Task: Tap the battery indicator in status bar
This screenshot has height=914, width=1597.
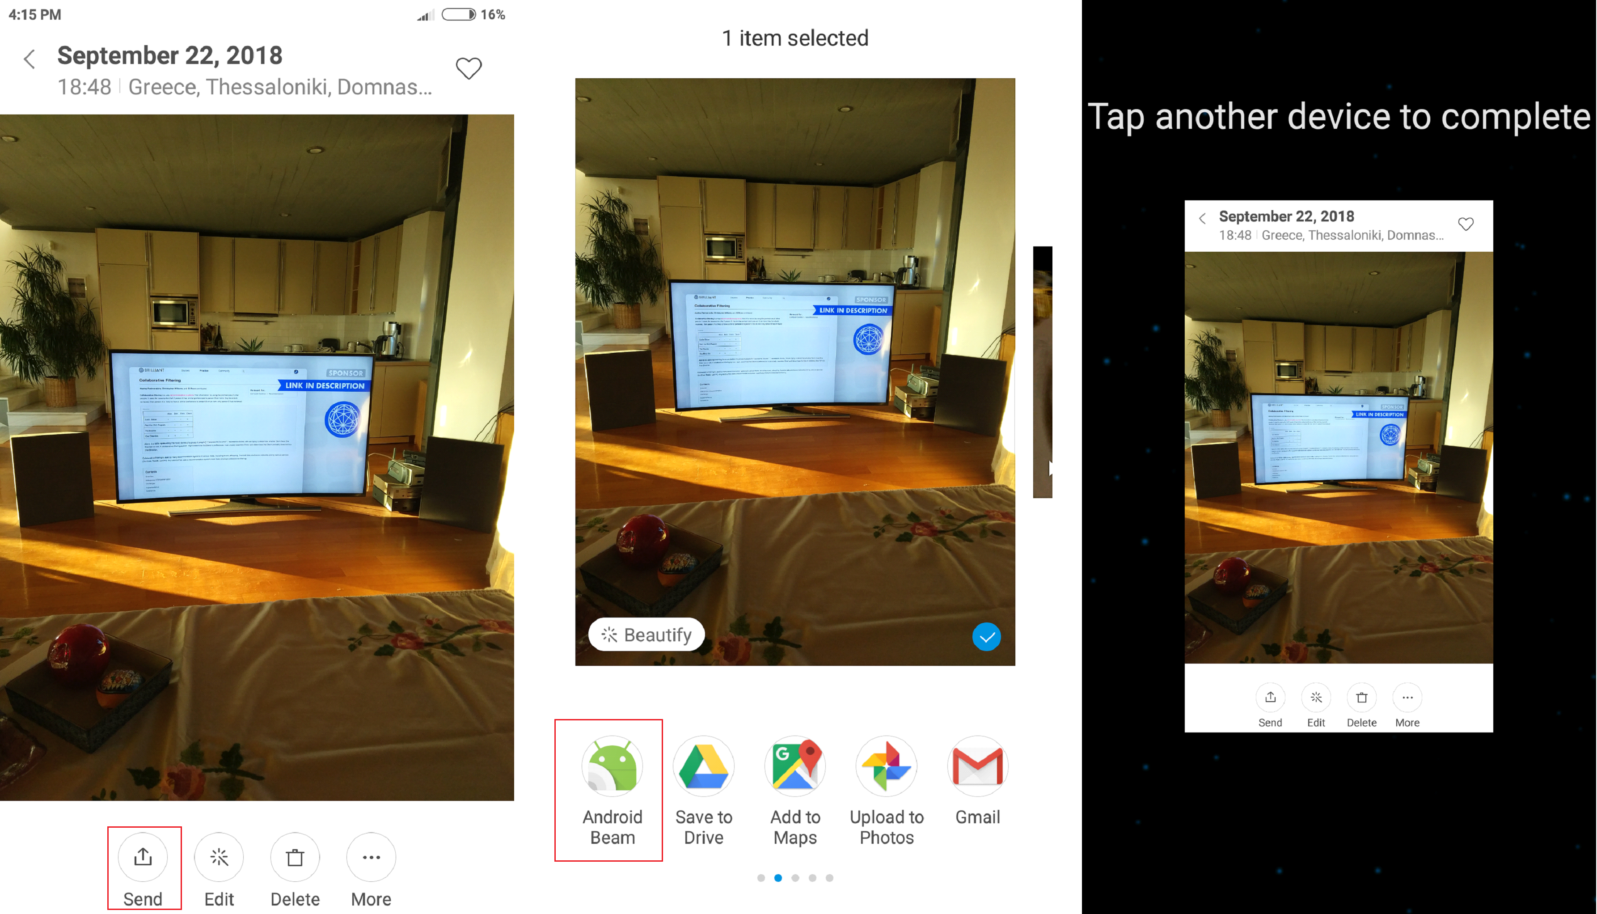Action: pyautogui.click(x=459, y=14)
